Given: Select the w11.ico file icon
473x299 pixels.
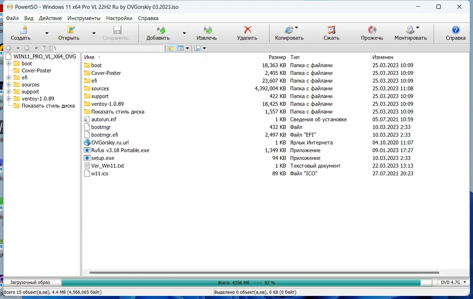Looking at the screenshot, I should pyautogui.click(x=87, y=173).
